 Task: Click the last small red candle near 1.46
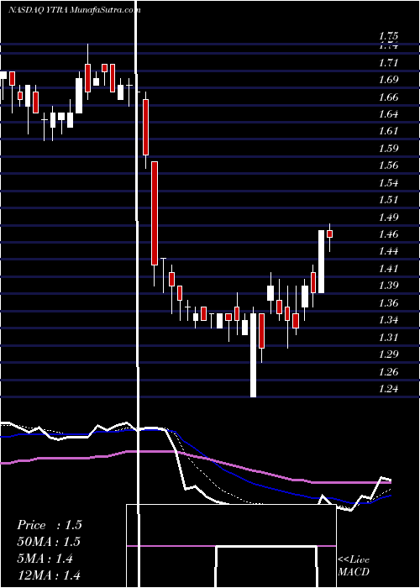(330, 234)
